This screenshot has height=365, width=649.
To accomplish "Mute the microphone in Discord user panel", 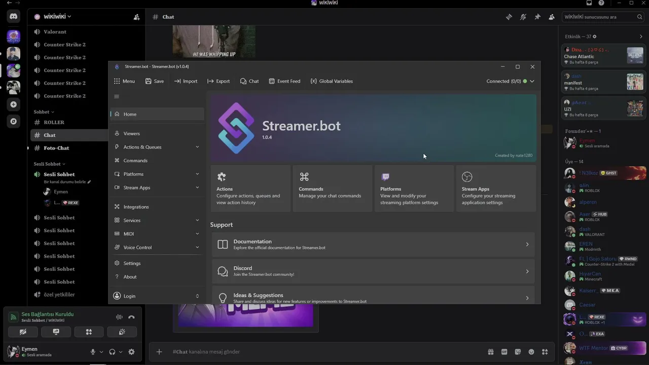I will [93, 352].
